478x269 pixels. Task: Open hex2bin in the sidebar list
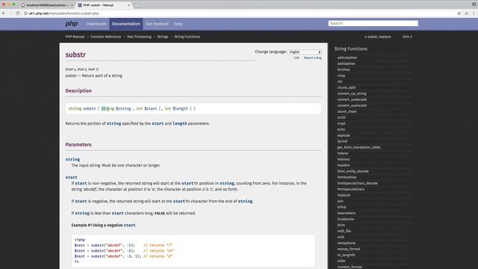click(x=344, y=165)
